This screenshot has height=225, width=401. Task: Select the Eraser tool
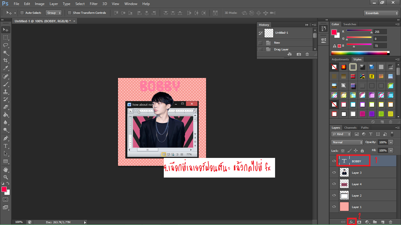click(x=6, y=107)
